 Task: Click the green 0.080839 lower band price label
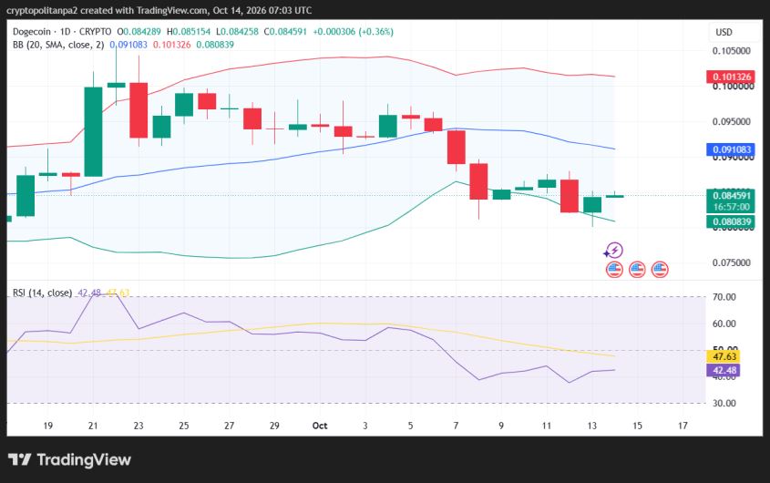click(x=731, y=221)
